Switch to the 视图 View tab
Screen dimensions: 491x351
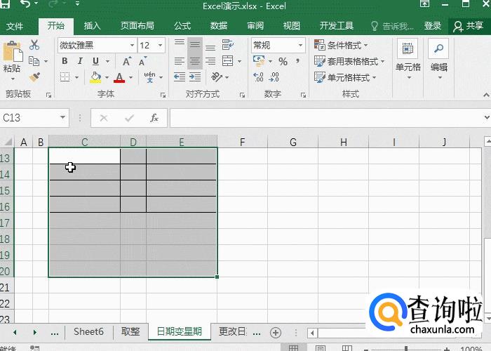pyautogui.click(x=292, y=26)
